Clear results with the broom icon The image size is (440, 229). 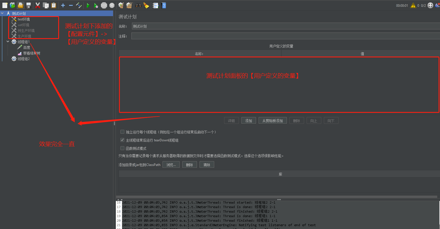121,5
